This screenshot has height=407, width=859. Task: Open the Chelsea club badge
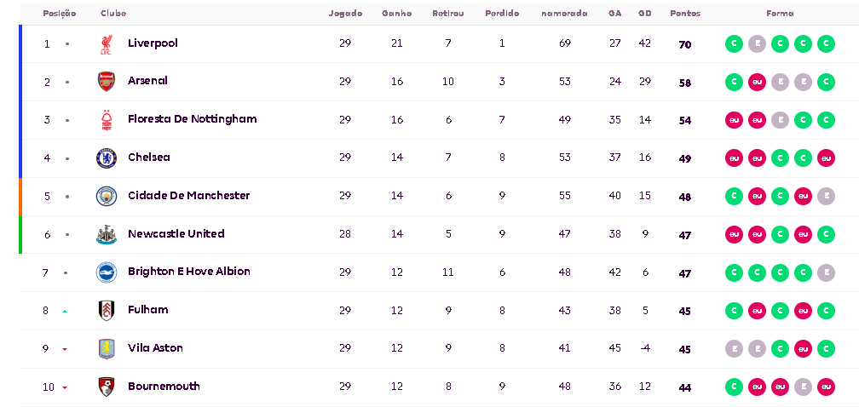tap(106, 158)
